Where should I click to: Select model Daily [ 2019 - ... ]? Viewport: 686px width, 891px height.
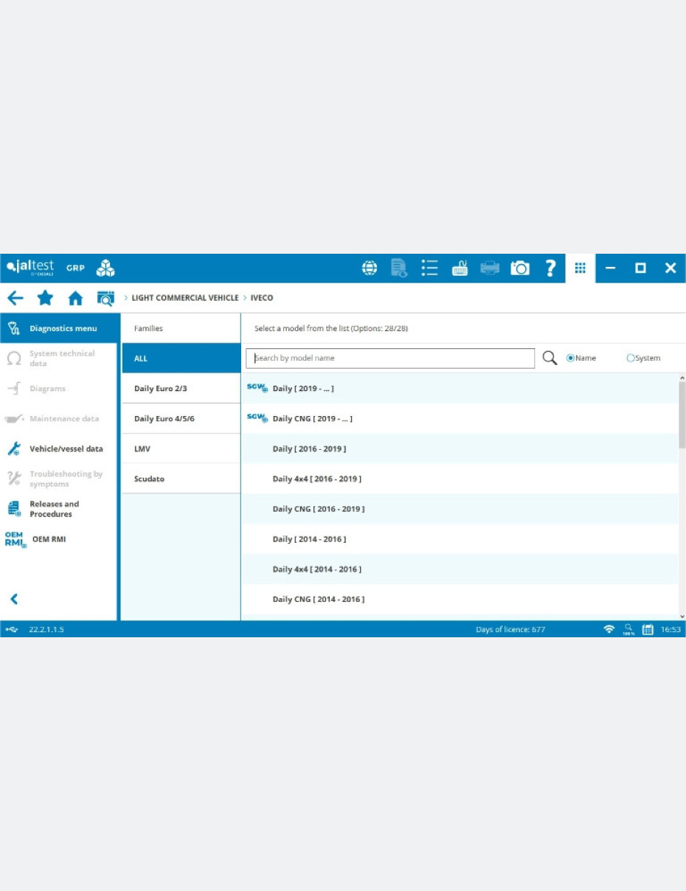[460, 388]
